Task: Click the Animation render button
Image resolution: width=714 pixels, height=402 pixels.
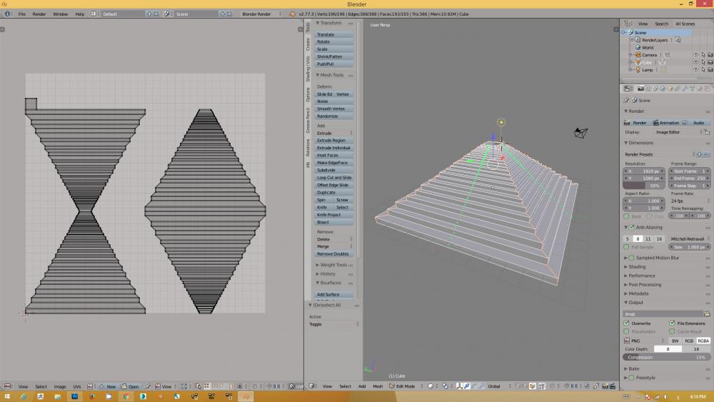Action: click(666, 123)
